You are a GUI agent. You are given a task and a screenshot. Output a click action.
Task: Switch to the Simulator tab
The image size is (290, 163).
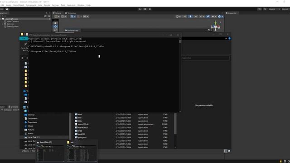(x=71, y=13)
